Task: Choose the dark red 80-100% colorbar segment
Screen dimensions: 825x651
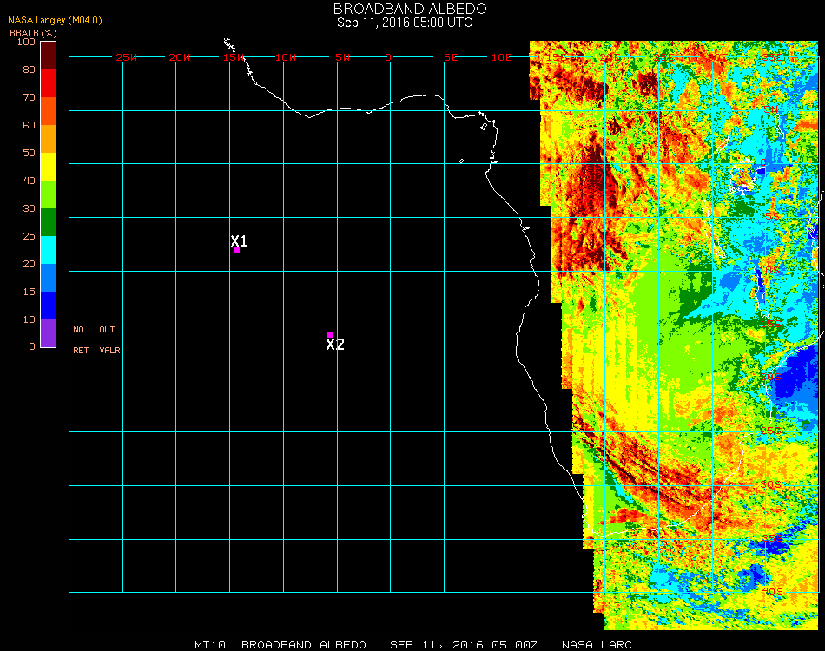Action: coord(48,55)
